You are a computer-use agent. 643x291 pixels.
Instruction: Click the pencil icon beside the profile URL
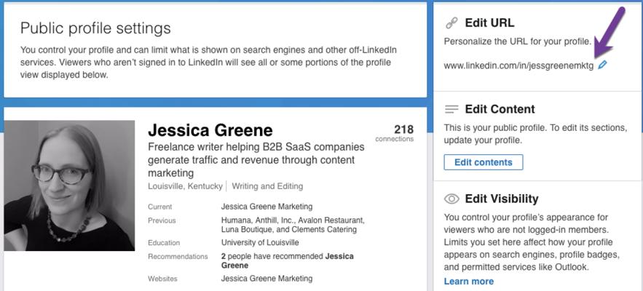(x=602, y=65)
